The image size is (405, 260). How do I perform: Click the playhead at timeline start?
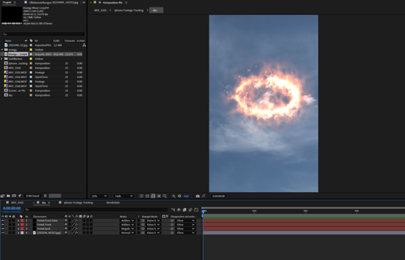[x=203, y=211]
